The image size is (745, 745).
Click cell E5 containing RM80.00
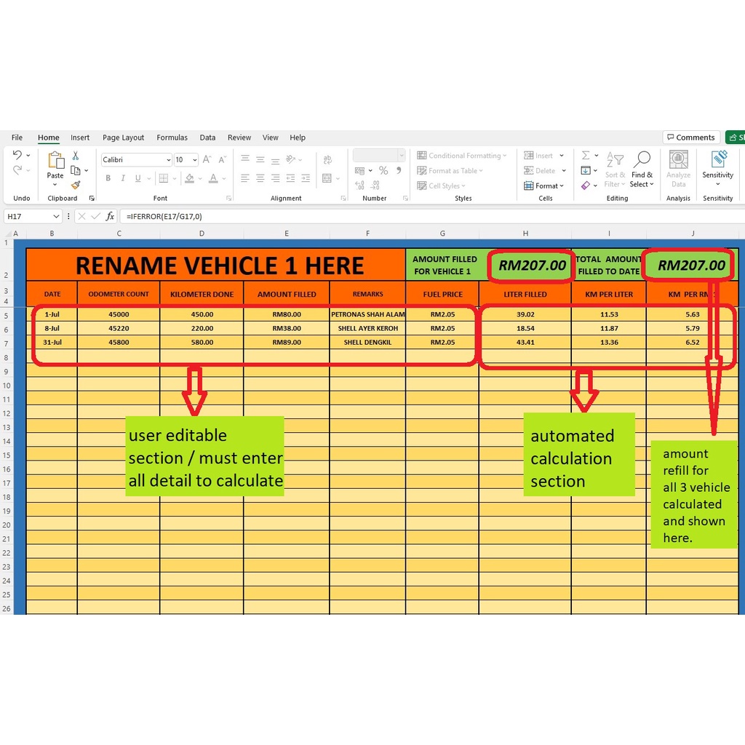[x=286, y=314]
